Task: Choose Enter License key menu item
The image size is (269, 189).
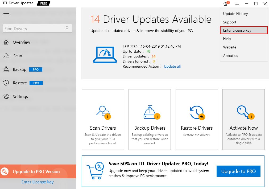Action: point(244,30)
